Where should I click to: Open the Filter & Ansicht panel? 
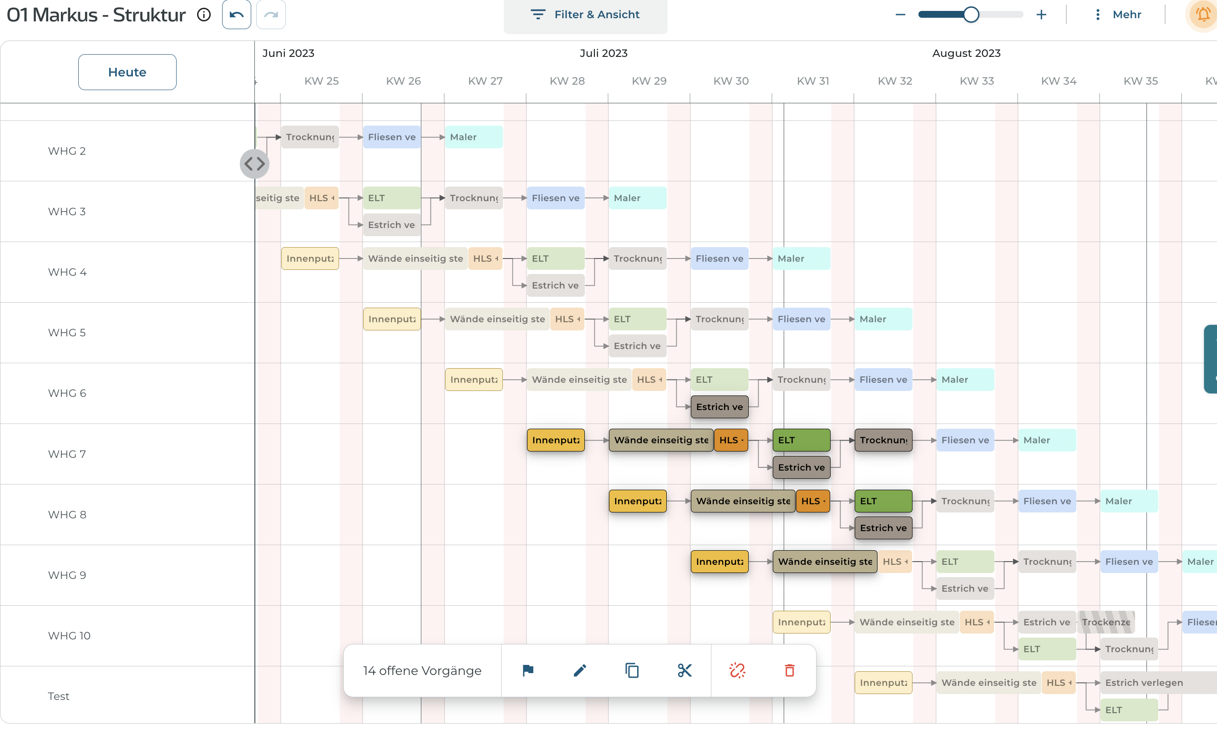(585, 15)
